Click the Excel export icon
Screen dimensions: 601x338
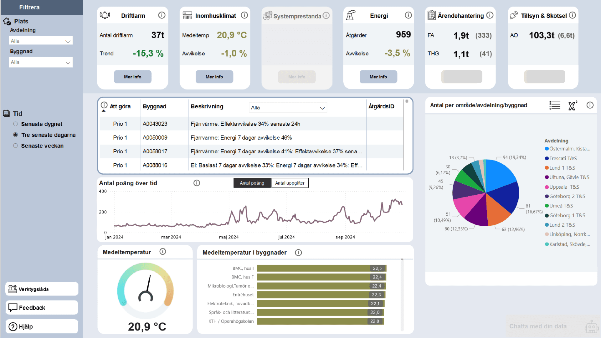click(572, 105)
